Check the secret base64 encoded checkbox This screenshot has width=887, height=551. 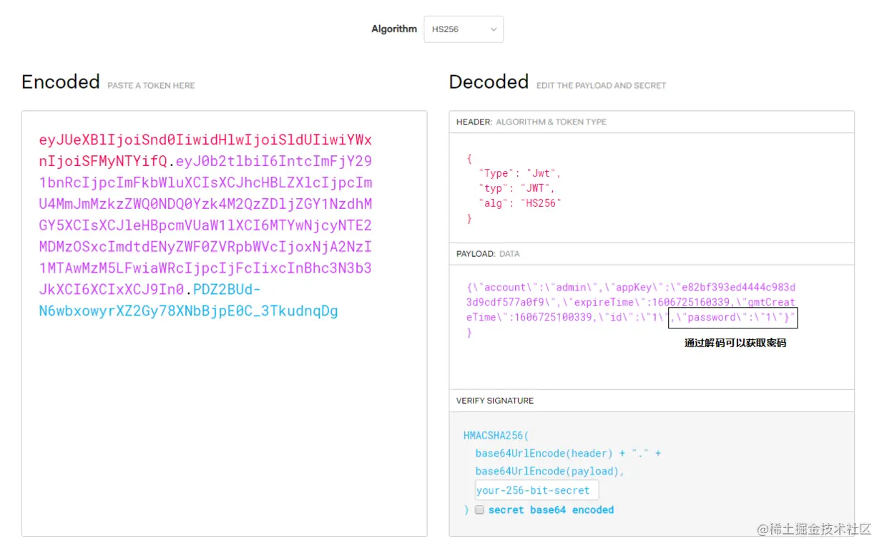tap(480, 510)
